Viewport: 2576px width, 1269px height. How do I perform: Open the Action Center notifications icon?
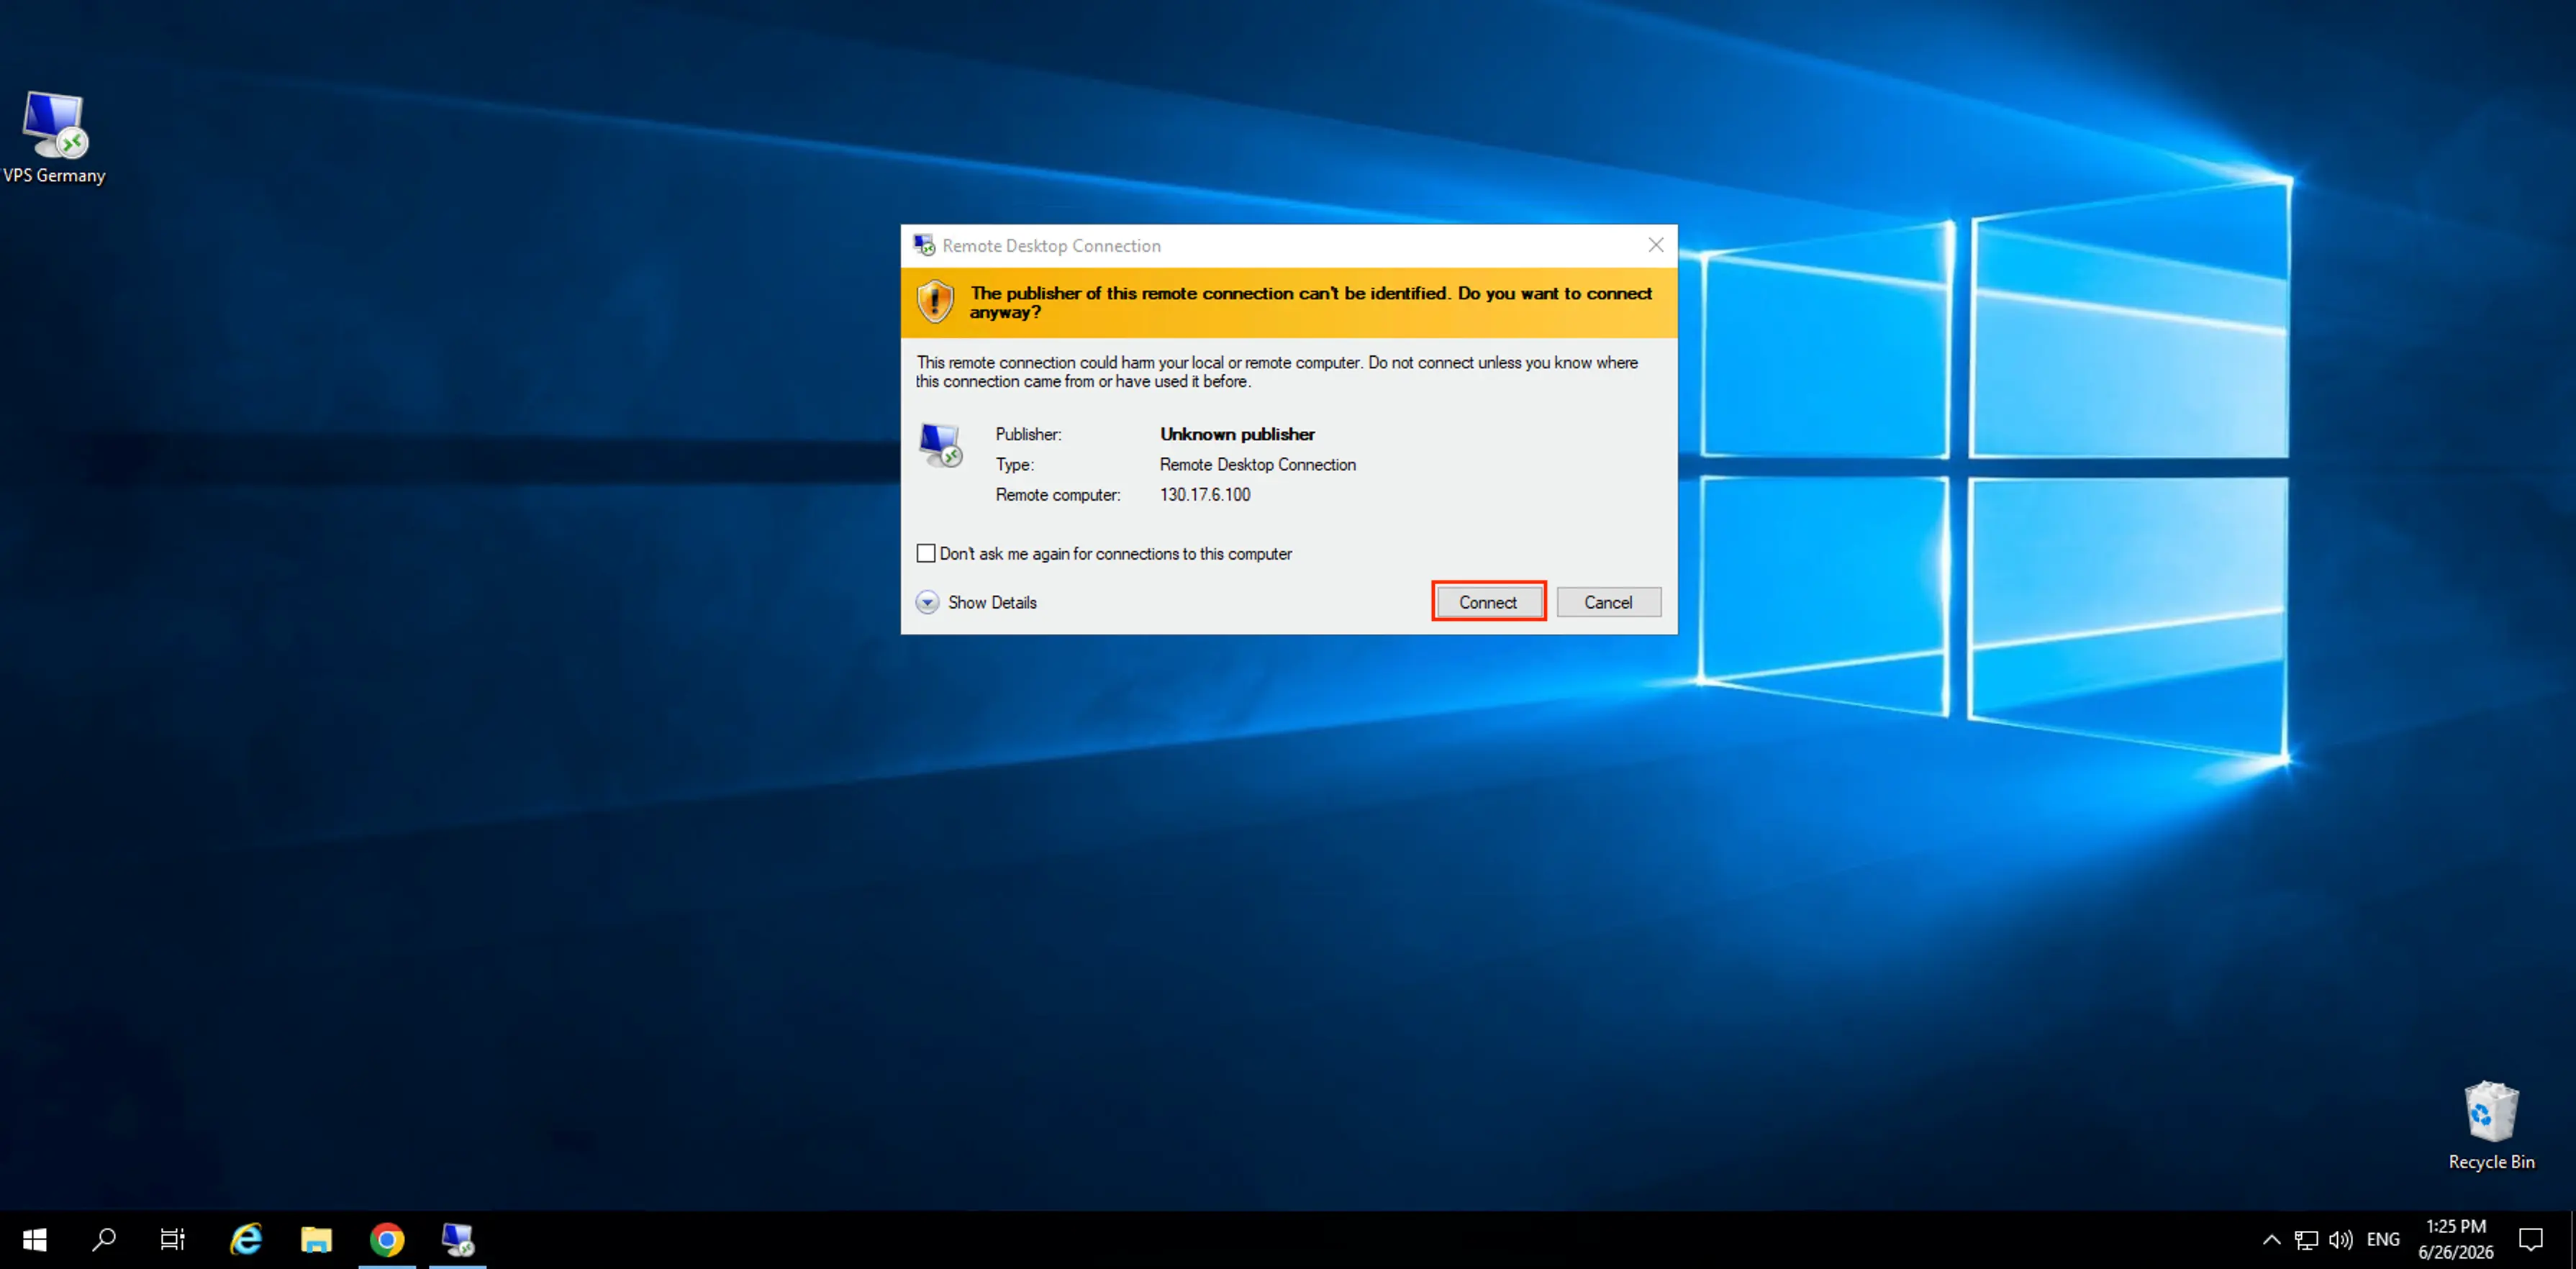(x=2530, y=1240)
